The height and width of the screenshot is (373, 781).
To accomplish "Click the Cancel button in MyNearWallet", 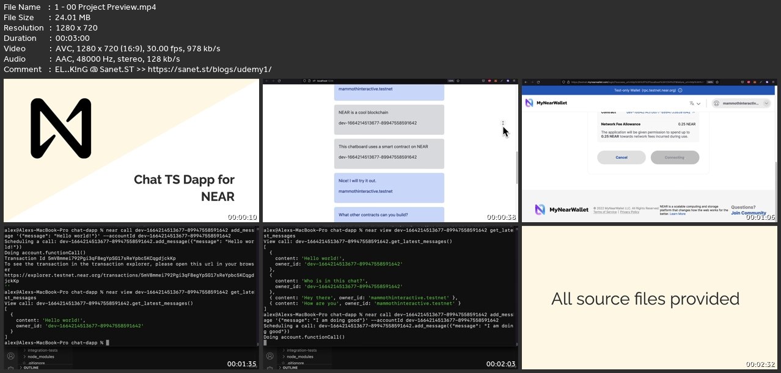I will click(621, 157).
